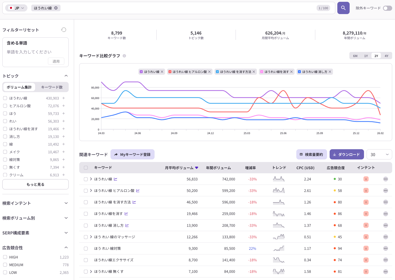Click the trend sparkline for ほう れい 線対策
This screenshot has height=280, width=395.
279,249
